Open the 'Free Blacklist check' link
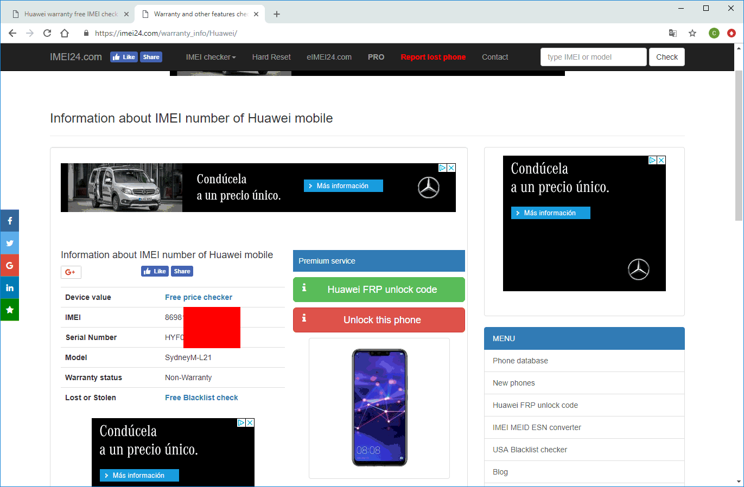744x487 pixels. (201, 398)
